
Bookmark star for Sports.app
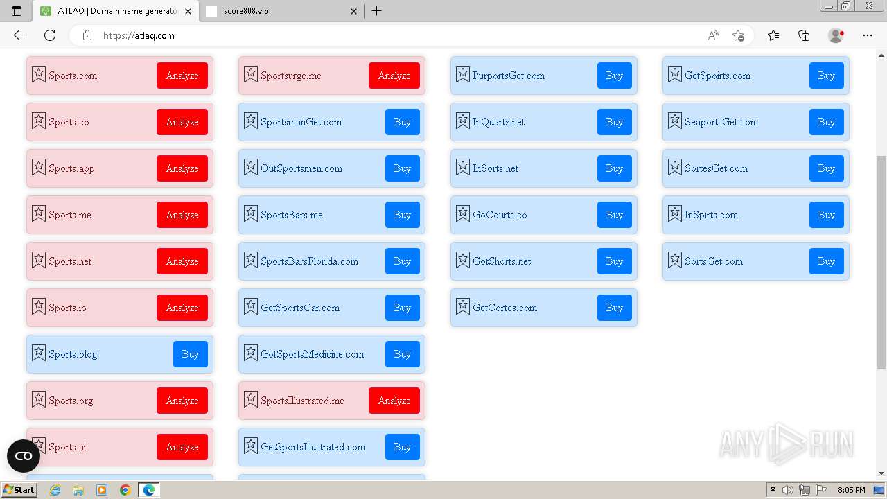pyautogui.click(x=39, y=167)
